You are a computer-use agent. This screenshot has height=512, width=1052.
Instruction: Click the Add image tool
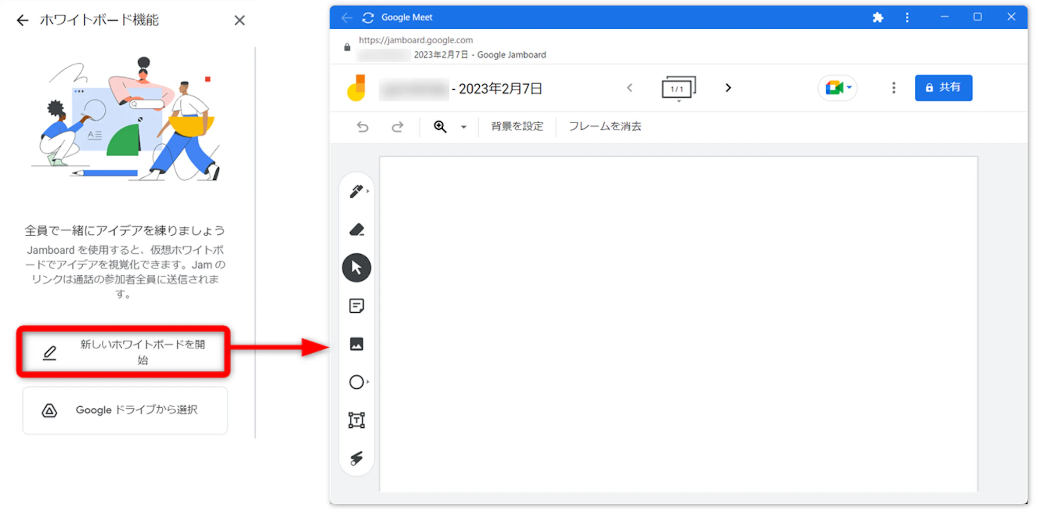[356, 344]
